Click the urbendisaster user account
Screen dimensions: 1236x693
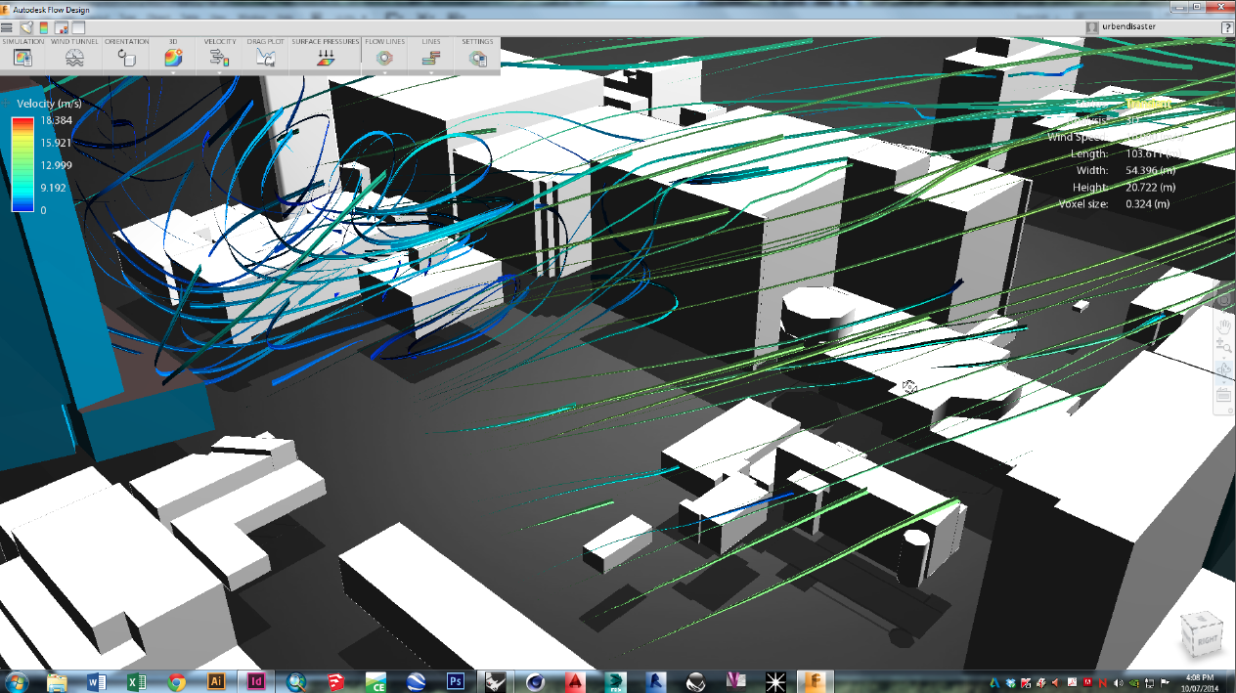pos(1127,27)
